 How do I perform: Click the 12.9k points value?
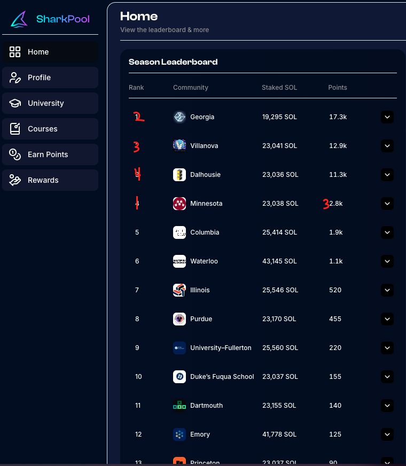tap(338, 145)
